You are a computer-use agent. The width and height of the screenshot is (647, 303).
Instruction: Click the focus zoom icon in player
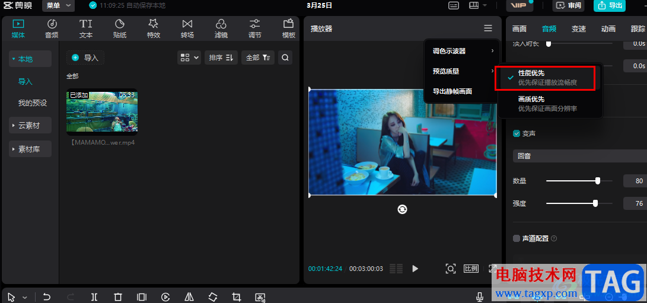coord(451,269)
